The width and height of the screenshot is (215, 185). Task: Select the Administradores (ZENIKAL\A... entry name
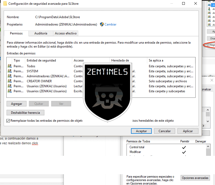[x=48, y=76]
